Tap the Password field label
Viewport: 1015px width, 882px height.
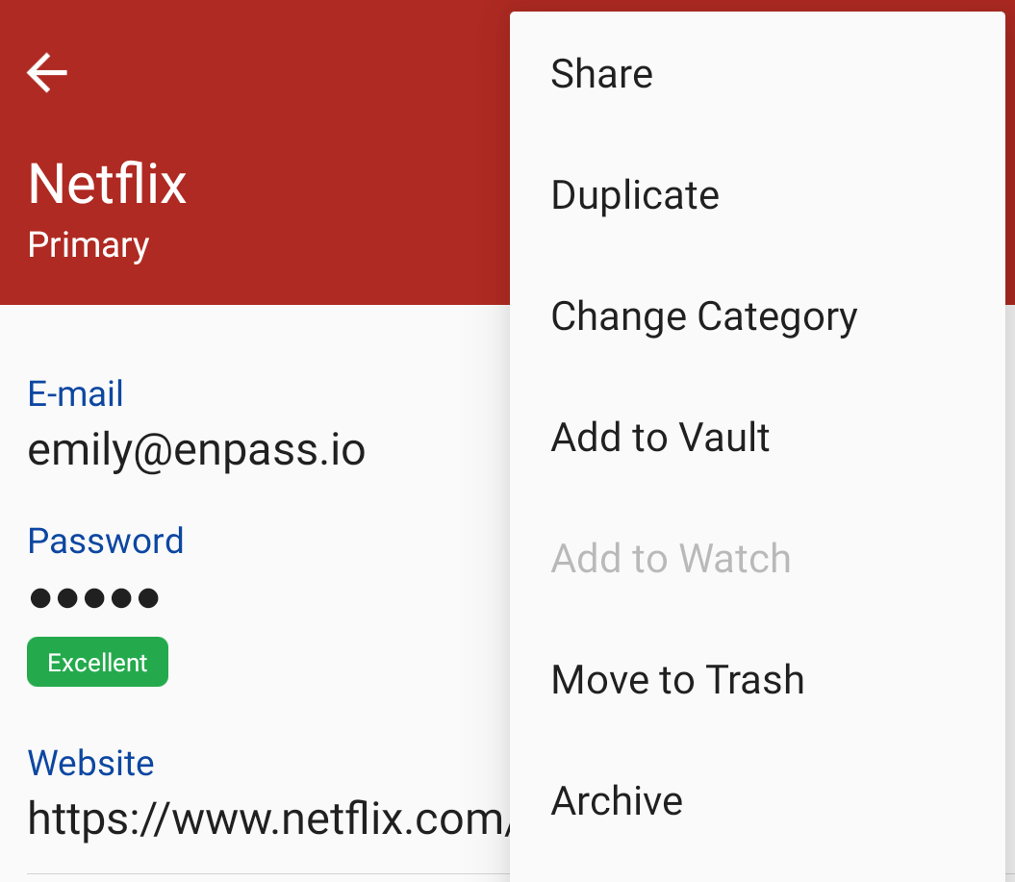(106, 541)
